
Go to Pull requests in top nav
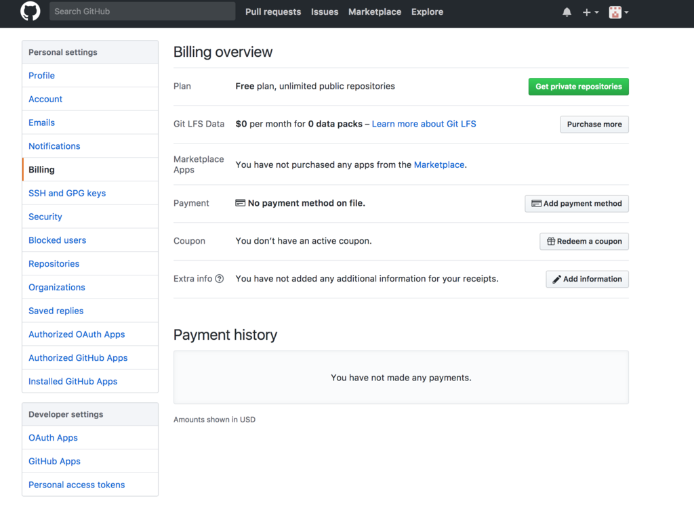pyautogui.click(x=273, y=12)
